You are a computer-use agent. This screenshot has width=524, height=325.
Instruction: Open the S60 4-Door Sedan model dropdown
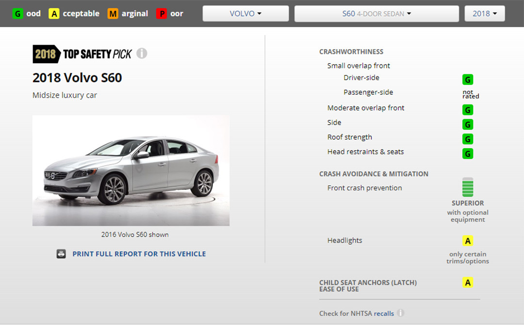(x=377, y=14)
